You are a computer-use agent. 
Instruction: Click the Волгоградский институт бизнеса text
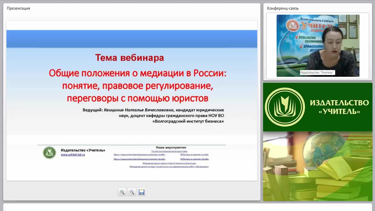pos(188,121)
